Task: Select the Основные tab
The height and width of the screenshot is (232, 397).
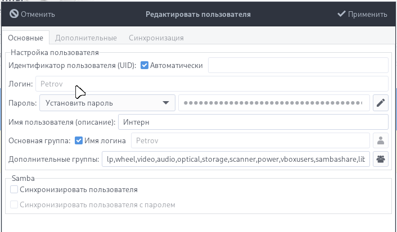Action: point(25,38)
